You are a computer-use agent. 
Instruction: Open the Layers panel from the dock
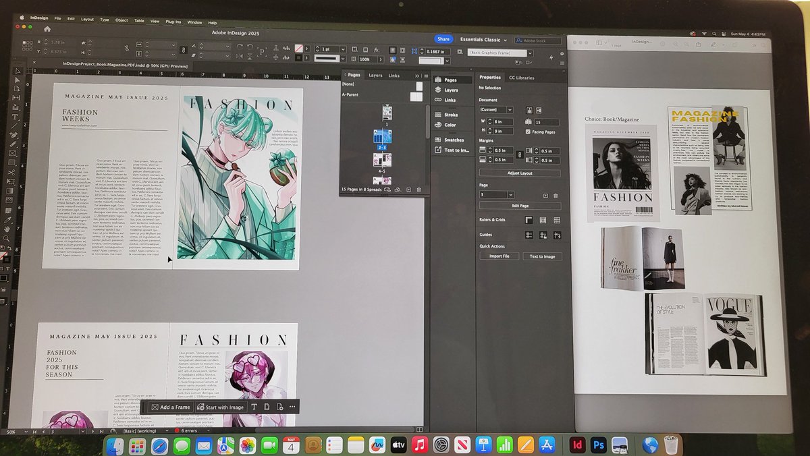click(x=451, y=90)
